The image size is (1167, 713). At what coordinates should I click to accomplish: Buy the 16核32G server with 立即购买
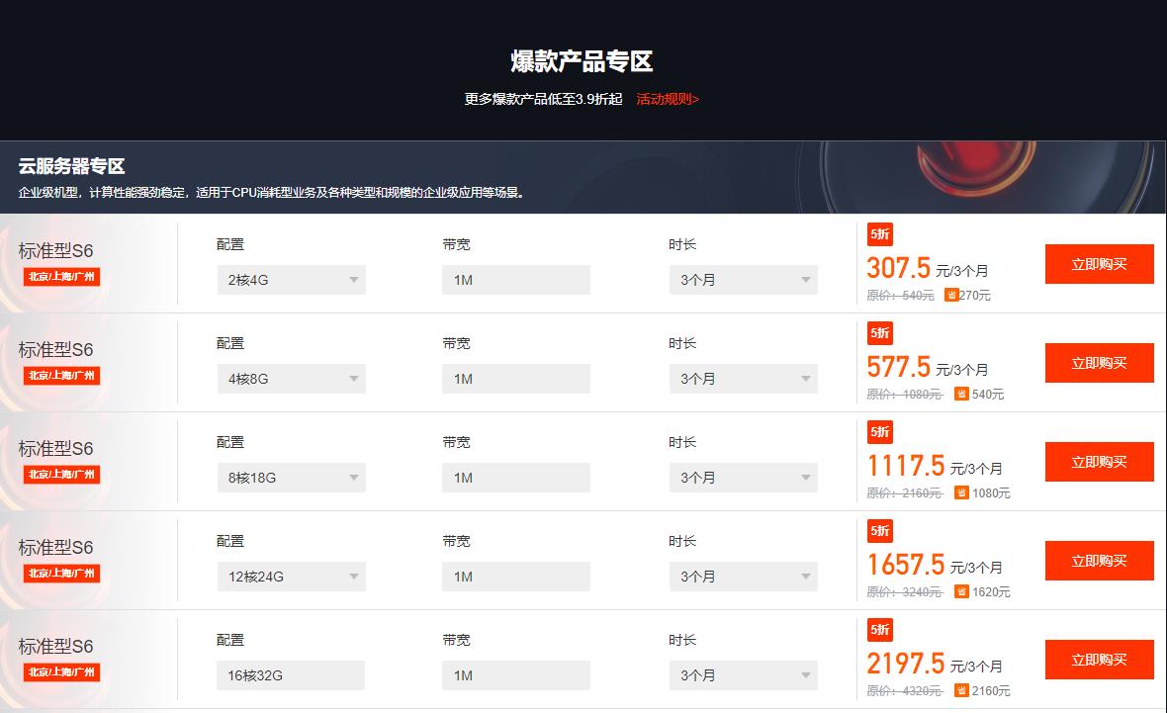coord(1100,661)
